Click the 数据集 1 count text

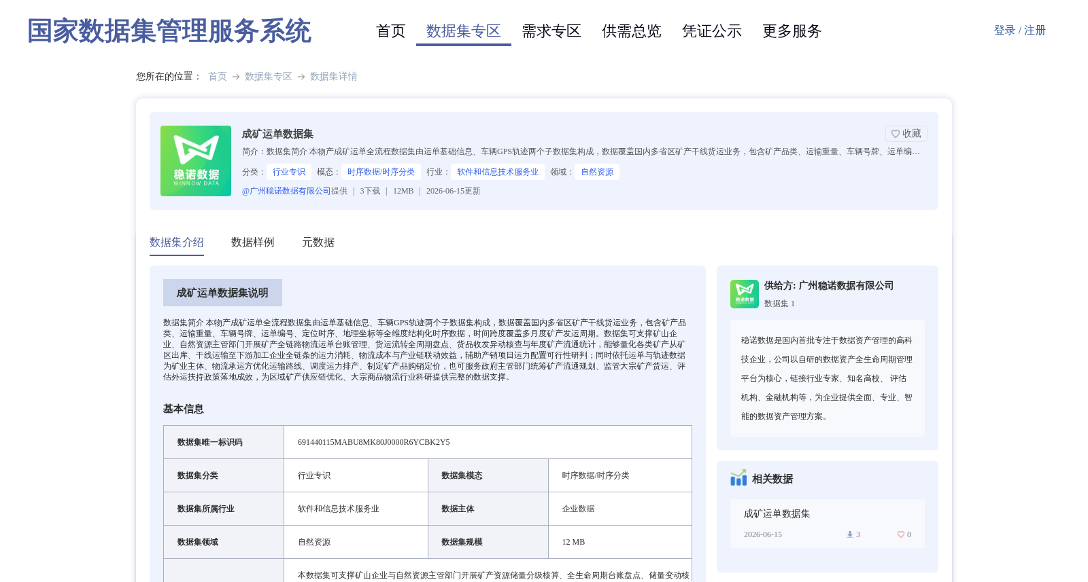tap(779, 304)
